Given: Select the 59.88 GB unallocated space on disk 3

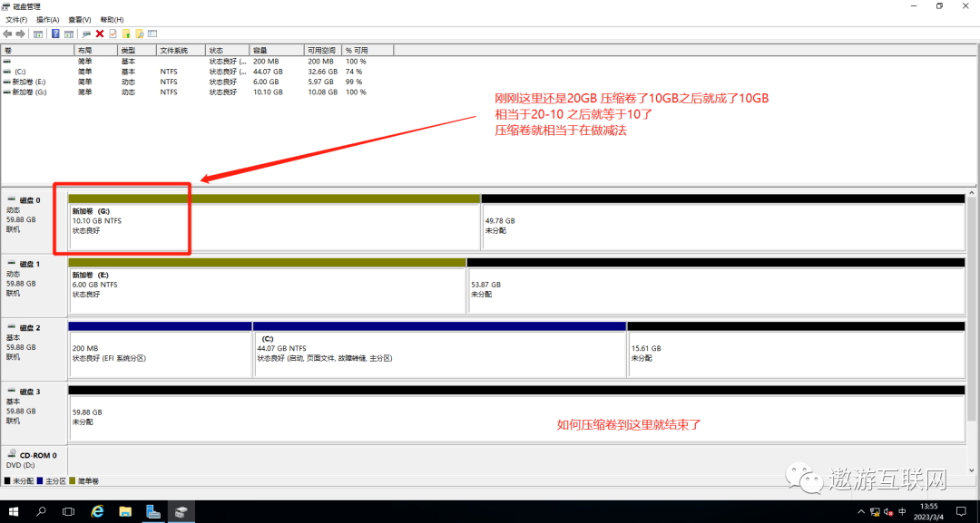Looking at the screenshot, I should click(517, 414).
